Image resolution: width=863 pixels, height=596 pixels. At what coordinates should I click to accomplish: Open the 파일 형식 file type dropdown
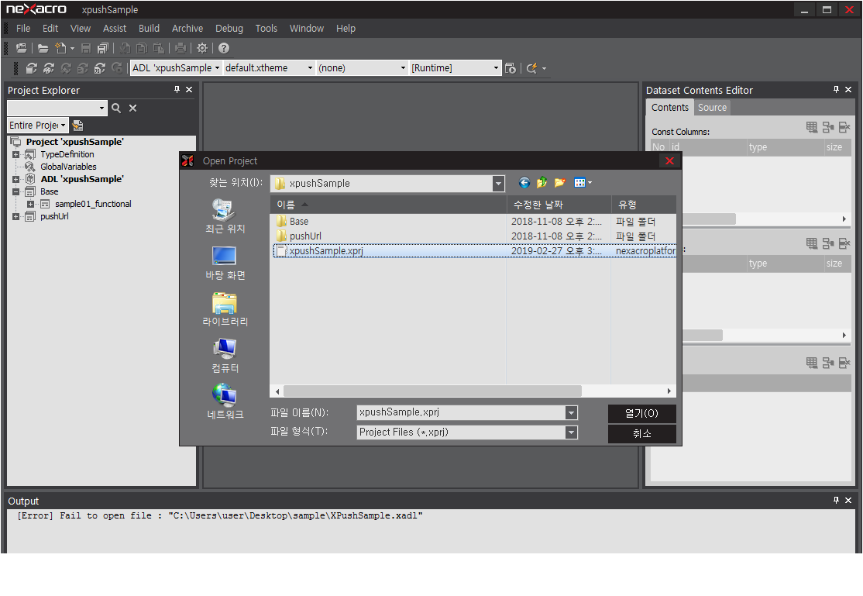[571, 432]
